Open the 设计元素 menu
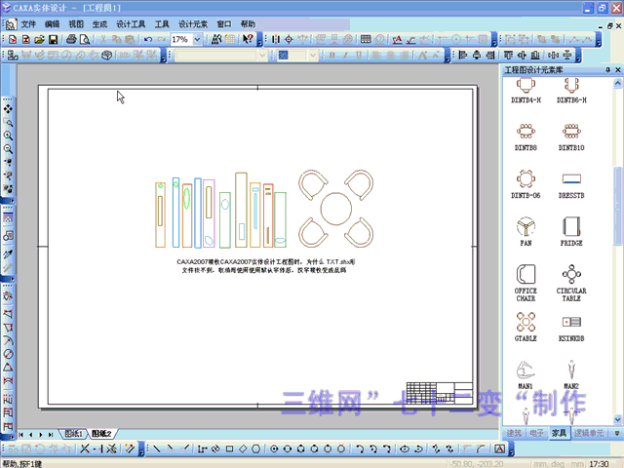Viewport: 624px width, 468px height. [x=193, y=24]
